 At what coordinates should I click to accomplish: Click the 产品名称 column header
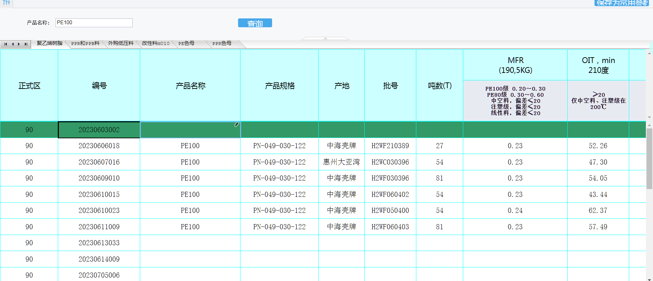(190, 85)
